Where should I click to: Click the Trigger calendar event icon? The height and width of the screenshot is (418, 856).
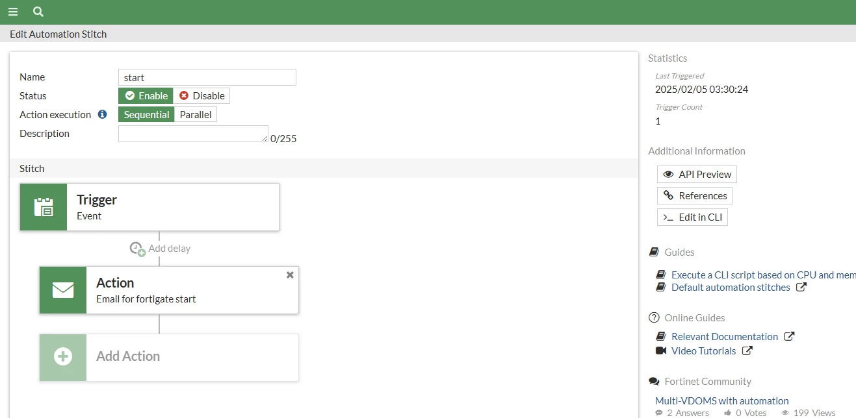pos(44,207)
